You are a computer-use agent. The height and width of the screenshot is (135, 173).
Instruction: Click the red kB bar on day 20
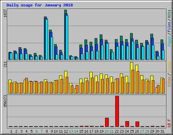pos(107,122)
